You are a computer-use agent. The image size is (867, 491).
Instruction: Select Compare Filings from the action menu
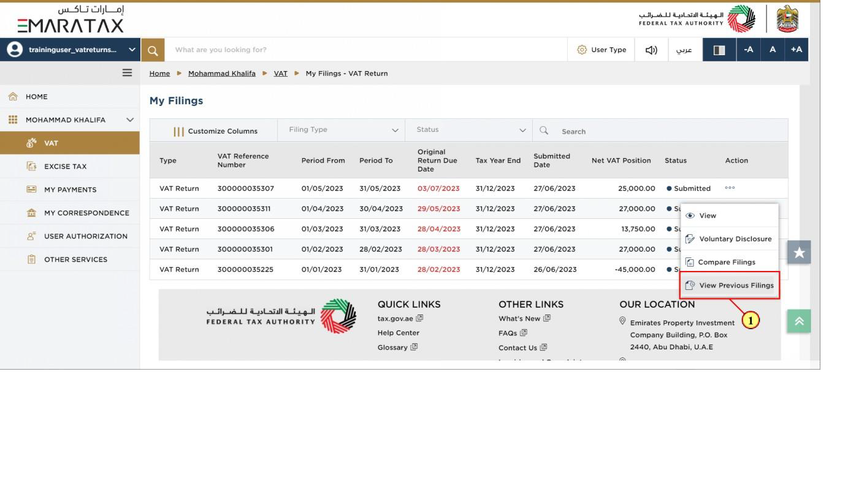pos(729,262)
